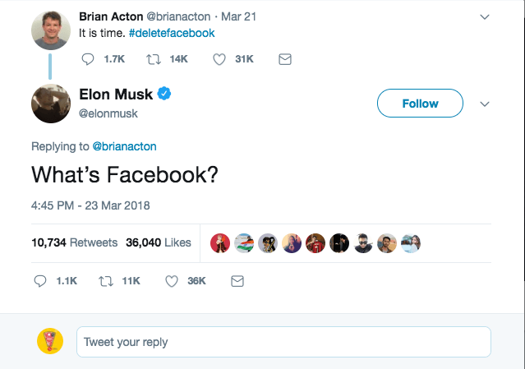
Task: Send Brian Acton's tweet via direct message
Action: 285,59
